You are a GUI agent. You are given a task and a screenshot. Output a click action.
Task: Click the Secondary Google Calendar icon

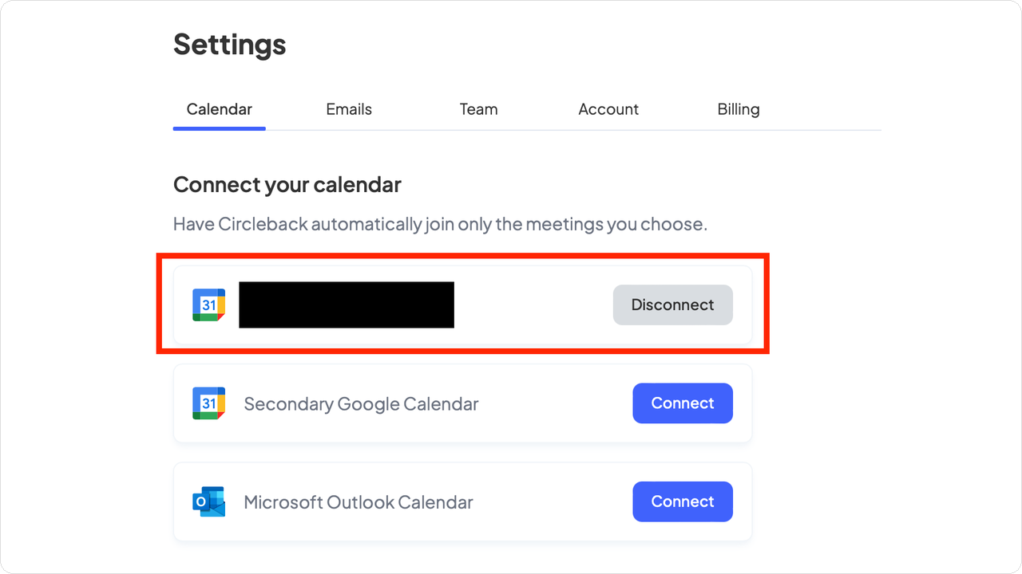(208, 403)
